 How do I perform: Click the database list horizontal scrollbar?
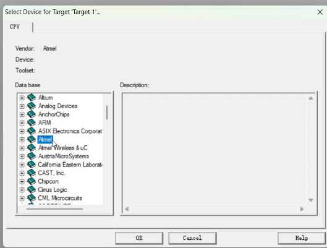point(54,209)
